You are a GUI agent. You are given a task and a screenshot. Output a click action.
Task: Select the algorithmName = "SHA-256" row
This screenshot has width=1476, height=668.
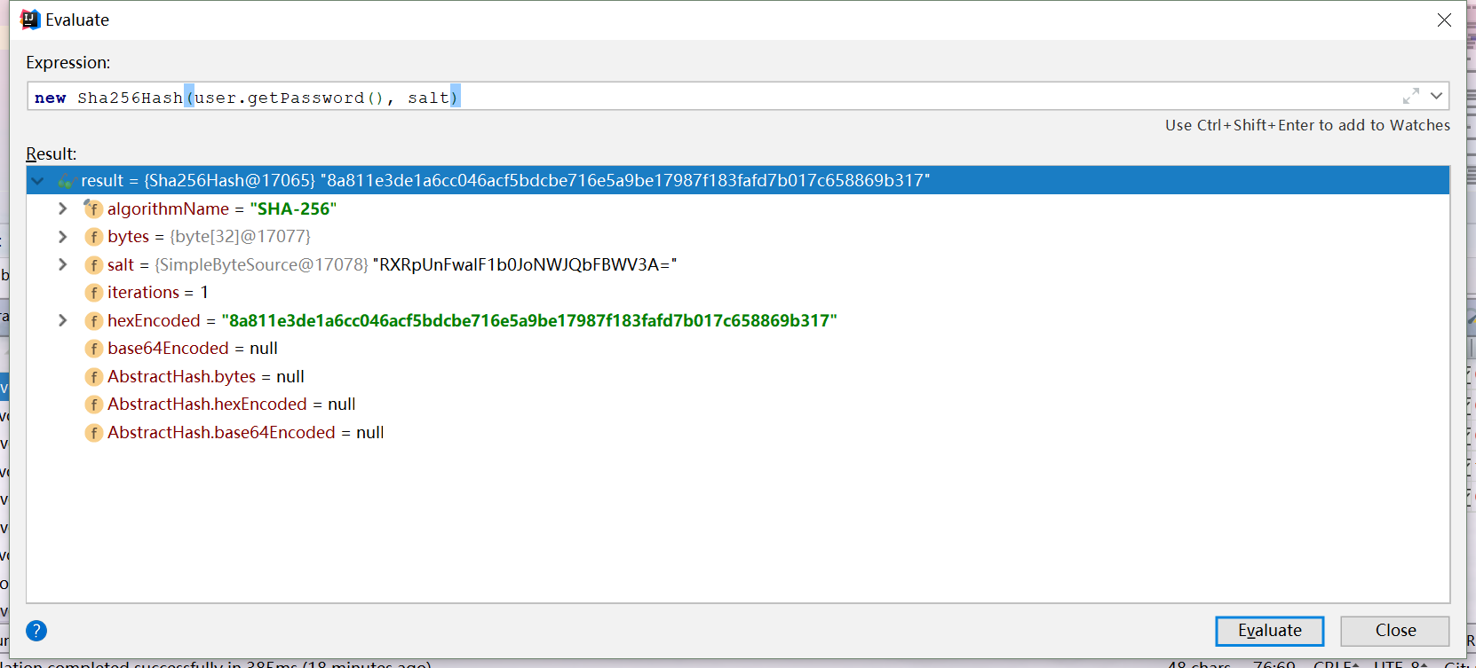(738, 208)
